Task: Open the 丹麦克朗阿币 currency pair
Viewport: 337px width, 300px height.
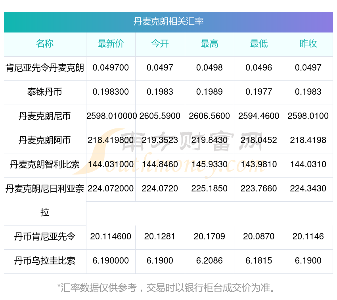Action: [45, 140]
